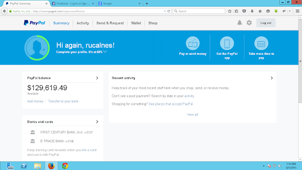Click Transfer to your bank link
This screenshot has height=170, width=302.
(63, 101)
